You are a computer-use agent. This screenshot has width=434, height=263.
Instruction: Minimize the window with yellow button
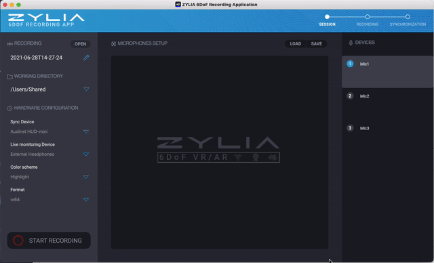pyautogui.click(x=12, y=5)
